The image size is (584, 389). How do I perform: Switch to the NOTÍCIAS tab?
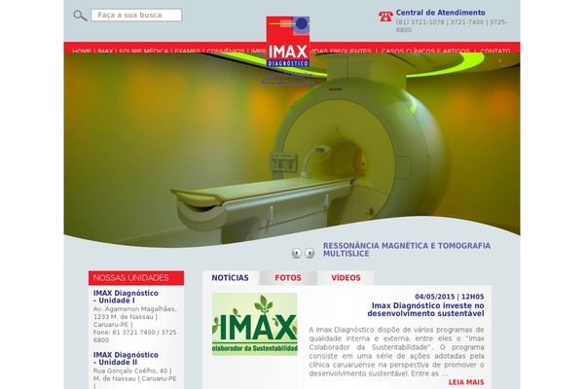tap(230, 278)
